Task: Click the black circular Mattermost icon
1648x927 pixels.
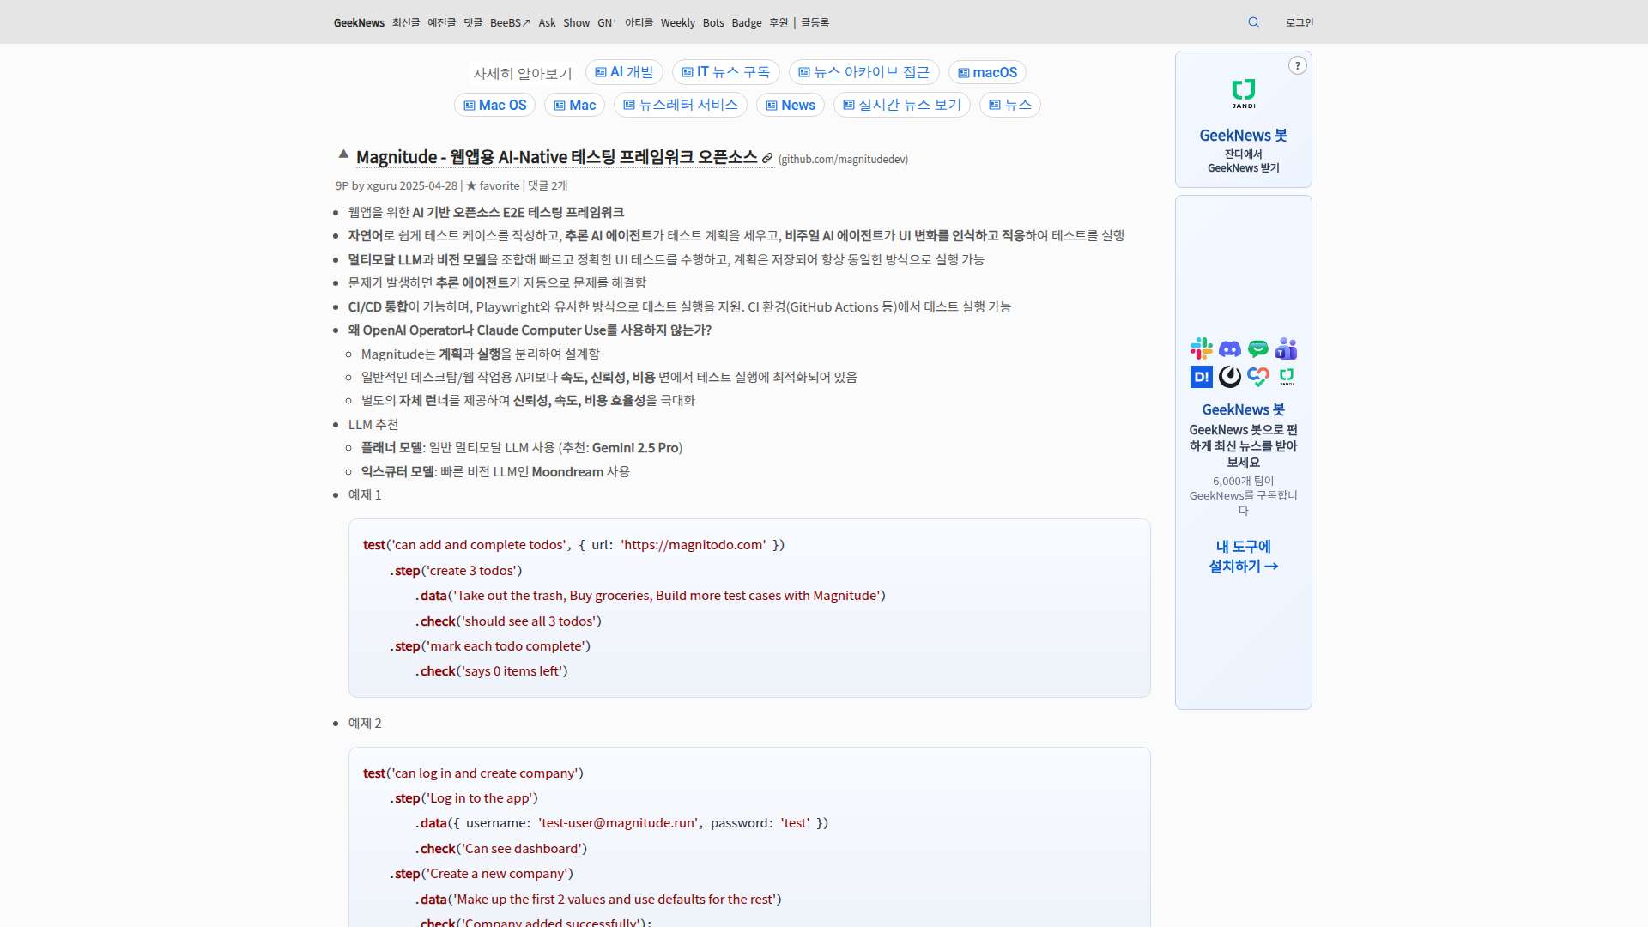Action: click(1230, 376)
